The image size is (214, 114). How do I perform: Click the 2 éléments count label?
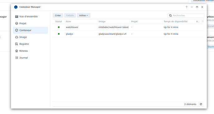[190, 104]
